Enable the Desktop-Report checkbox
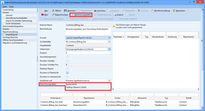This screenshot has width=205, height=111. tap(67, 68)
